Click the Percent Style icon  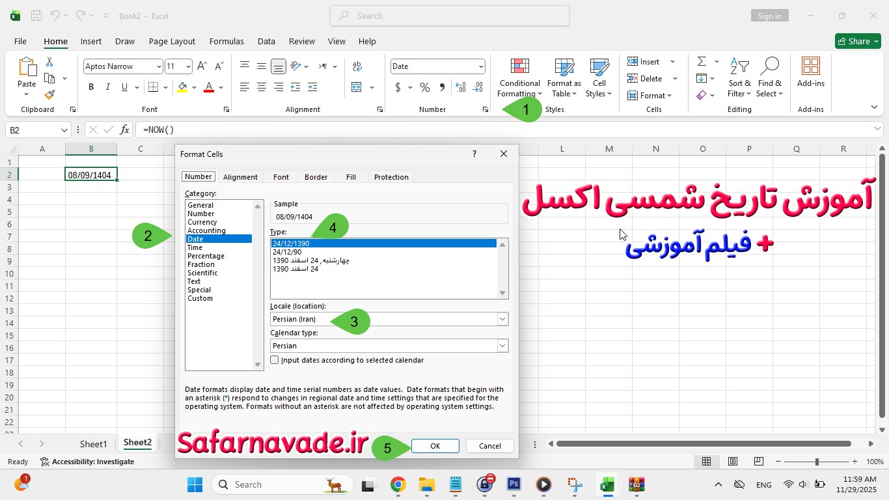point(426,87)
